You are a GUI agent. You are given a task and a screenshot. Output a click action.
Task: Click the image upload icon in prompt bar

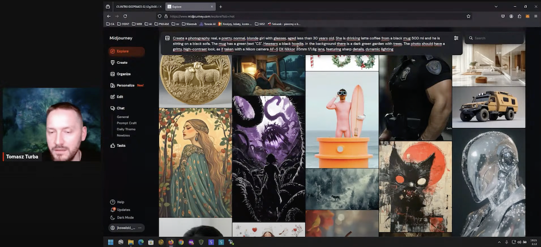click(x=167, y=38)
